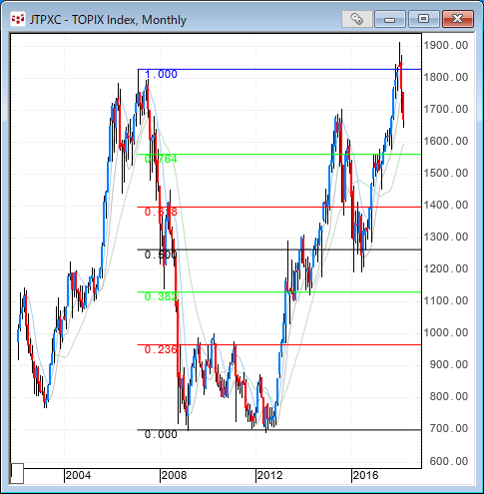Click the 2008 date axis label
This screenshot has width=484, height=494.
[174, 475]
